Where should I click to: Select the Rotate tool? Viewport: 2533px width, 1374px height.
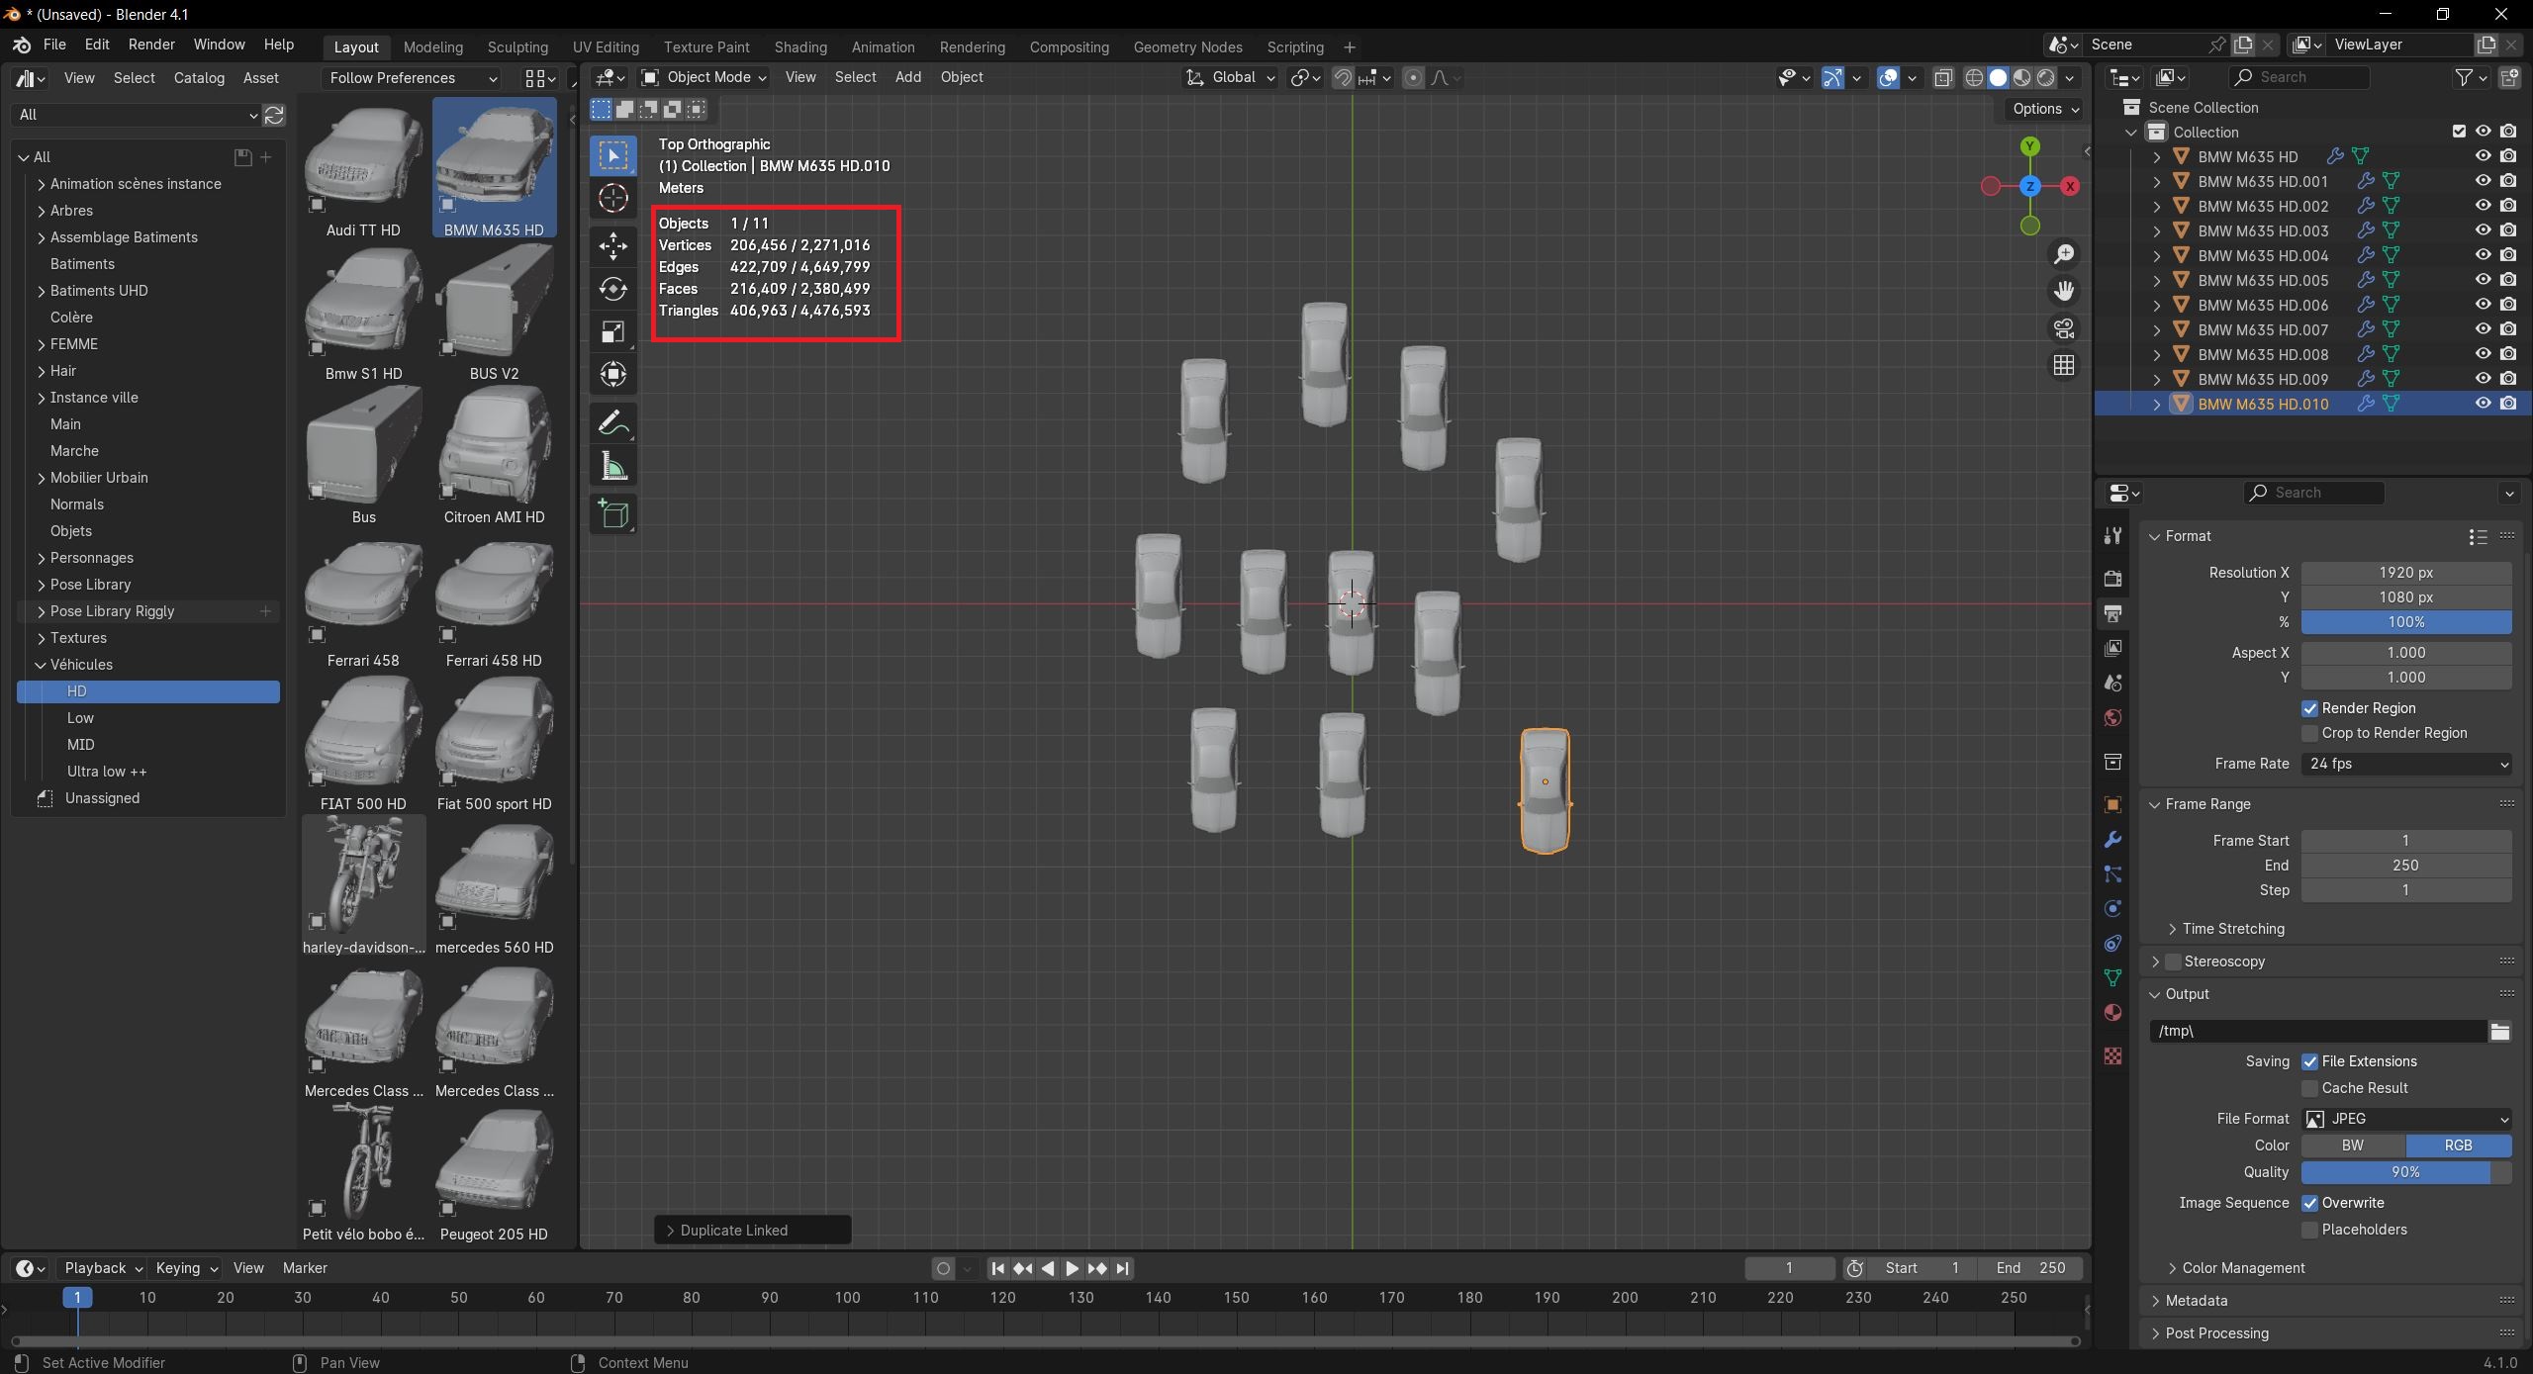(613, 289)
